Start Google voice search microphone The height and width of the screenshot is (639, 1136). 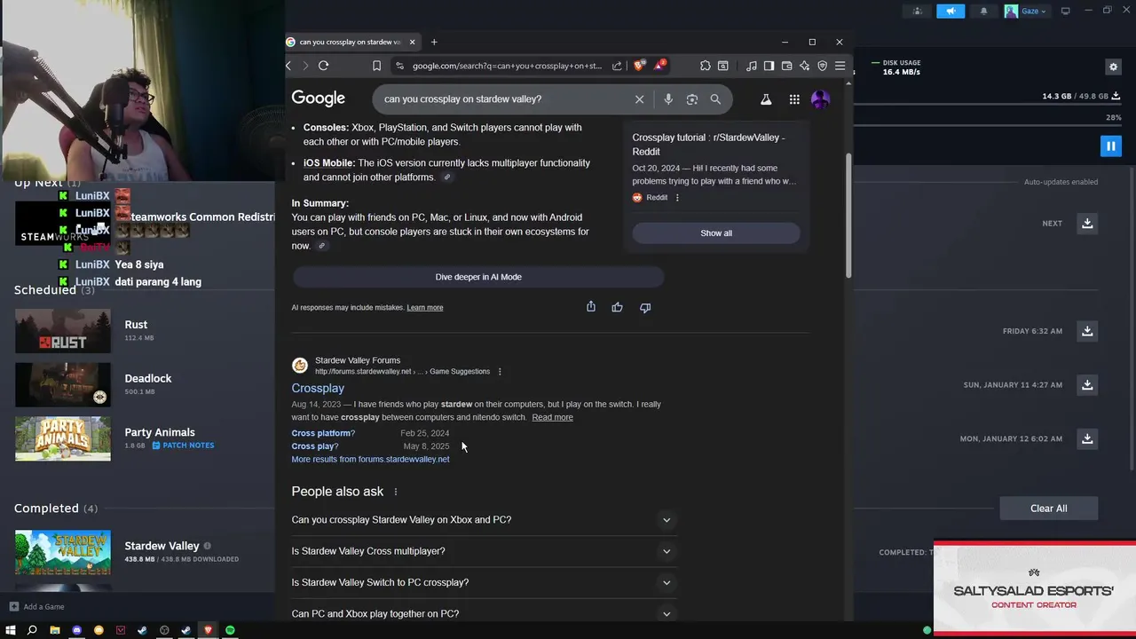tap(668, 99)
